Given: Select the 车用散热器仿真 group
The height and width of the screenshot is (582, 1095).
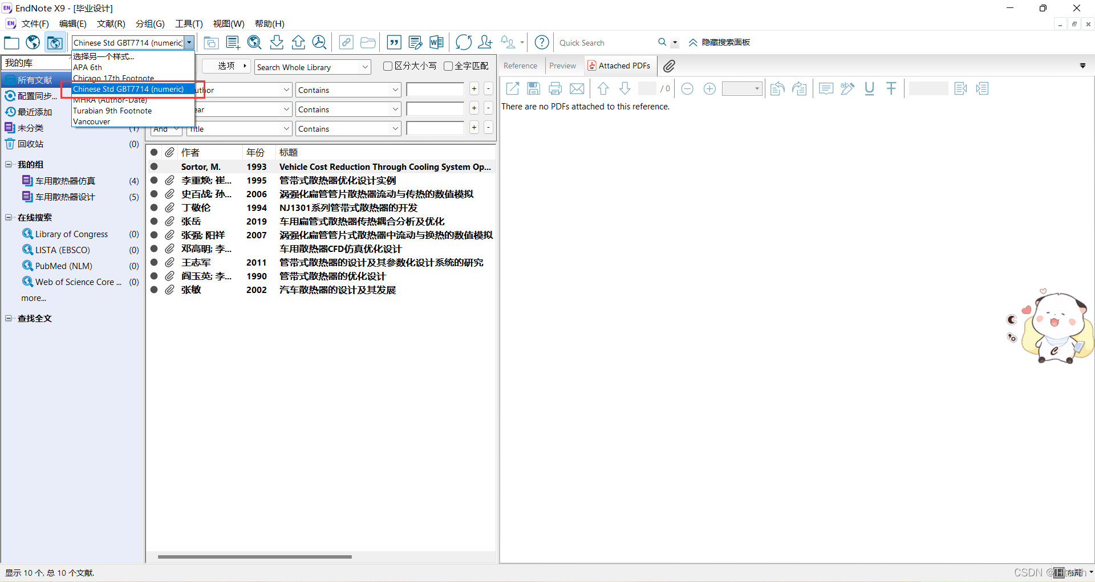Looking at the screenshot, I should click(x=65, y=181).
